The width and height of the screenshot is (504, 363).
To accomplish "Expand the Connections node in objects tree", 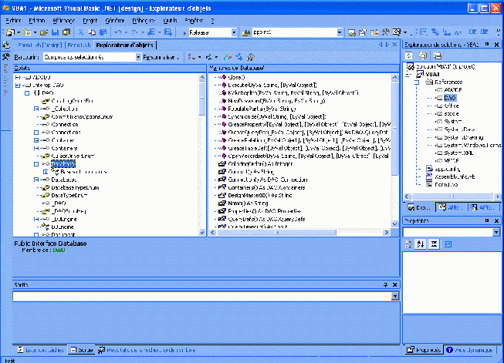I will pos(36,133).
